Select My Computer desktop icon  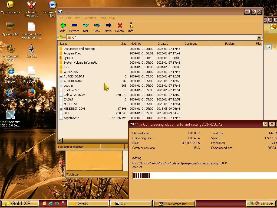10,29
